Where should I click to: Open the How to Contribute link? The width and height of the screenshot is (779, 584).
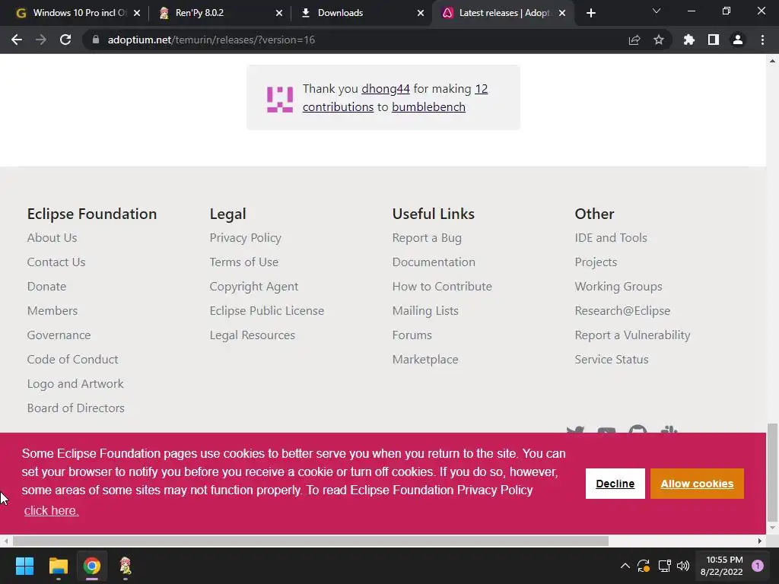[x=442, y=287]
